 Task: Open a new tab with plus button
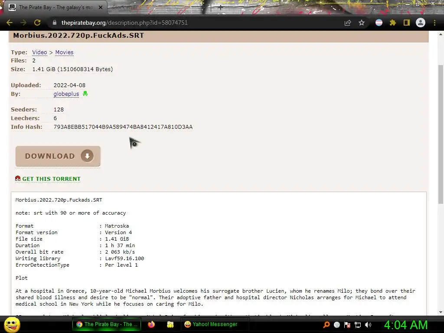(x=221, y=8)
